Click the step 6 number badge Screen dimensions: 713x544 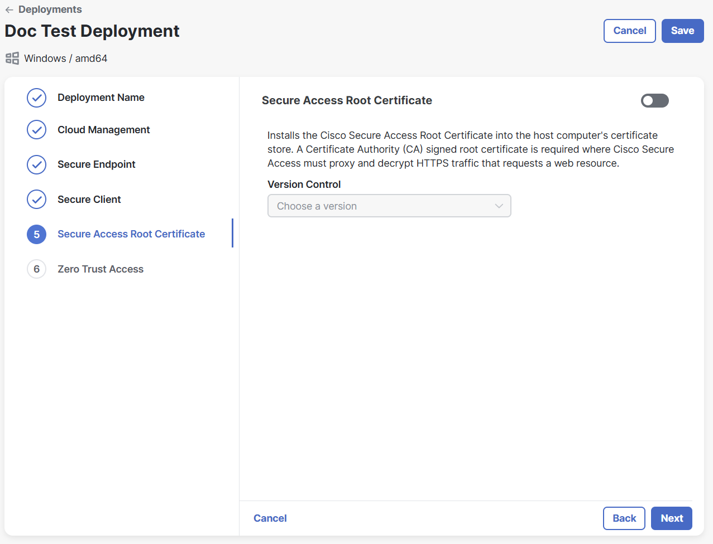pyautogui.click(x=37, y=269)
